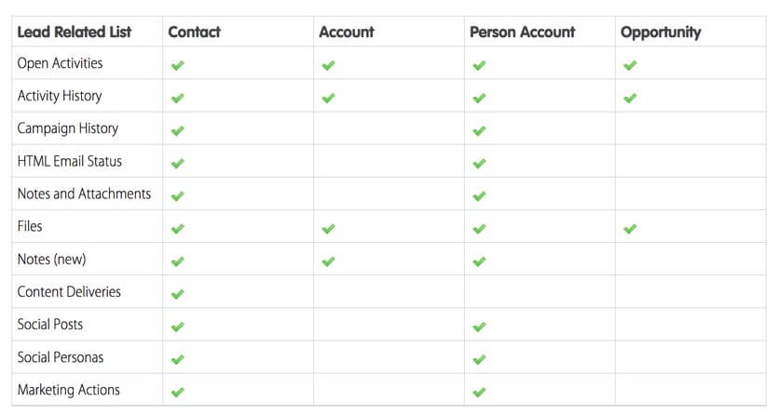The height and width of the screenshot is (415, 778).
Task: Click the Social Posts checkmark under Person Account
Action: coord(479,327)
